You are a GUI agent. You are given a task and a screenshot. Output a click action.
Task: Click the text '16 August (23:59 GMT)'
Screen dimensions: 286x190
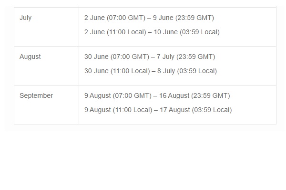tap(194, 95)
